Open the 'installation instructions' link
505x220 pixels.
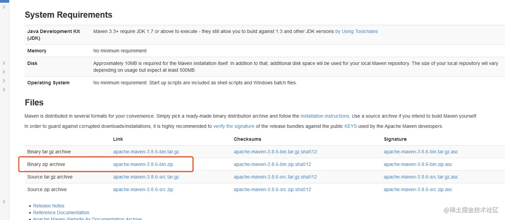pyautogui.click(x=325, y=116)
